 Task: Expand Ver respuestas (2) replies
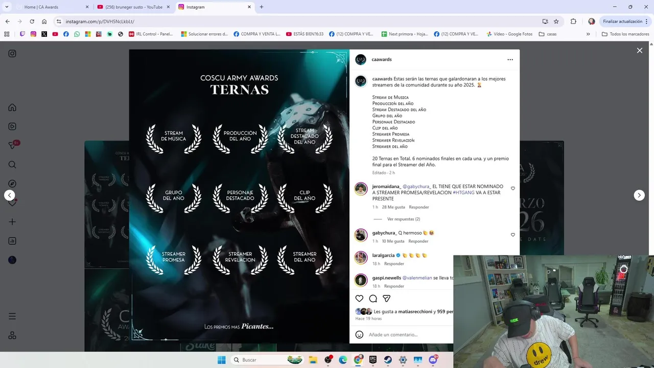[x=403, y=219]
